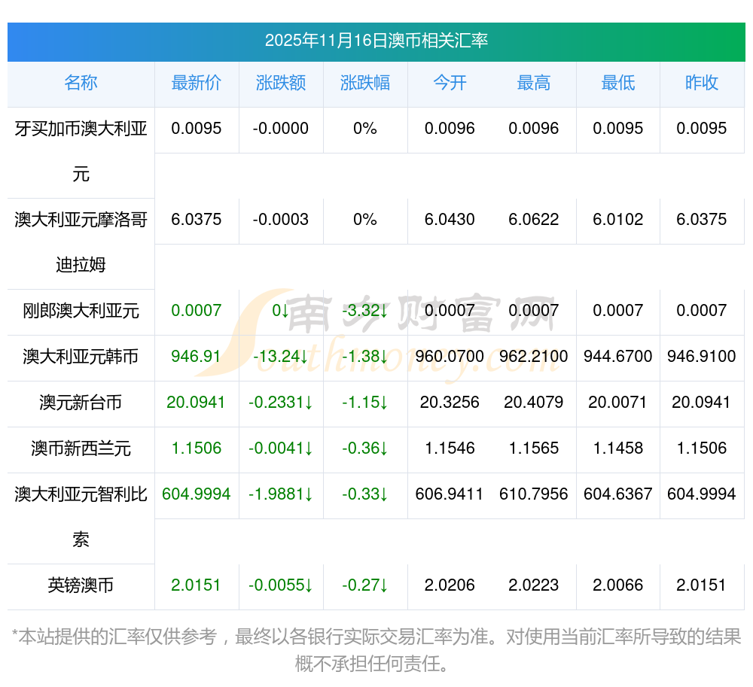Select the 澳币新西兰元 row name
This screenshot has width=753, height=687.
(x=81, y=448)
